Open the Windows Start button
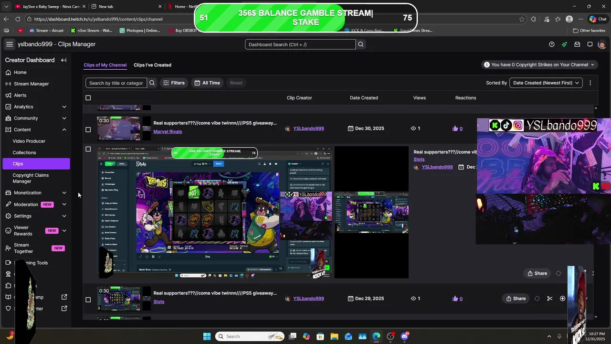 point(207,336)
